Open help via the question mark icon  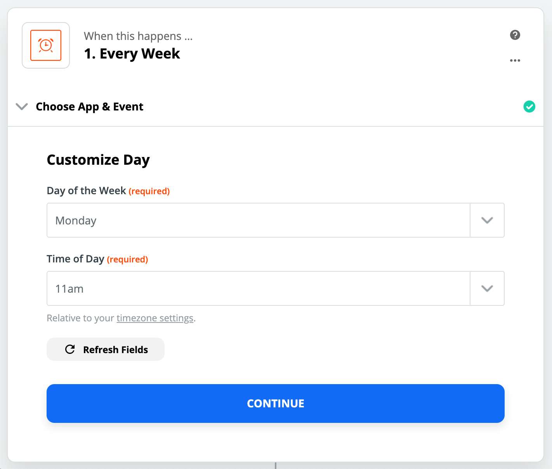pyautogui.click(x=515, y=35)
